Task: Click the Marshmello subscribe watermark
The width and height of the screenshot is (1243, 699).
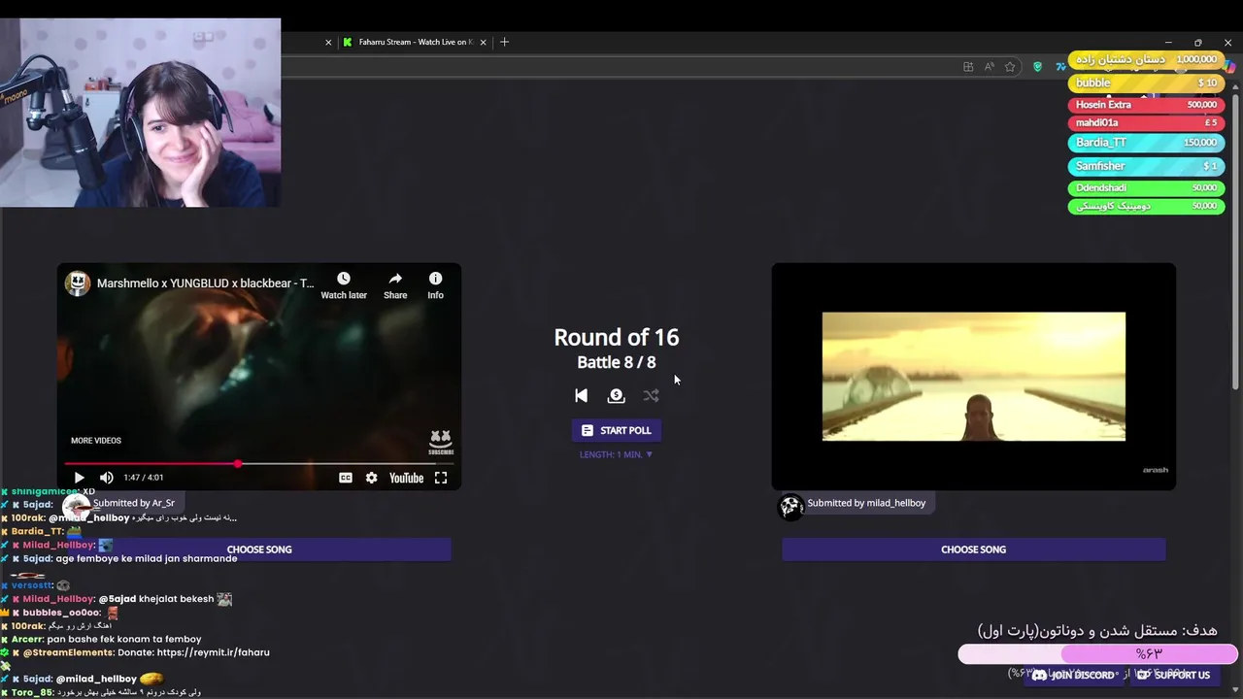Action: tap(441, 443)
